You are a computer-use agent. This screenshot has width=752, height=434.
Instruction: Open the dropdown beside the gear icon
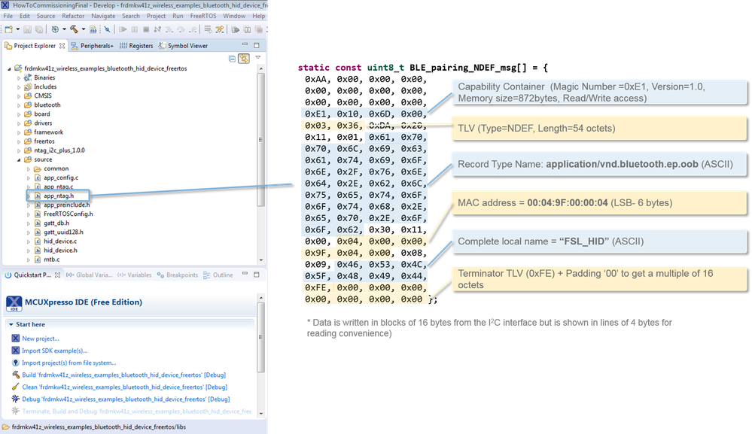click(x=64, y=29)
